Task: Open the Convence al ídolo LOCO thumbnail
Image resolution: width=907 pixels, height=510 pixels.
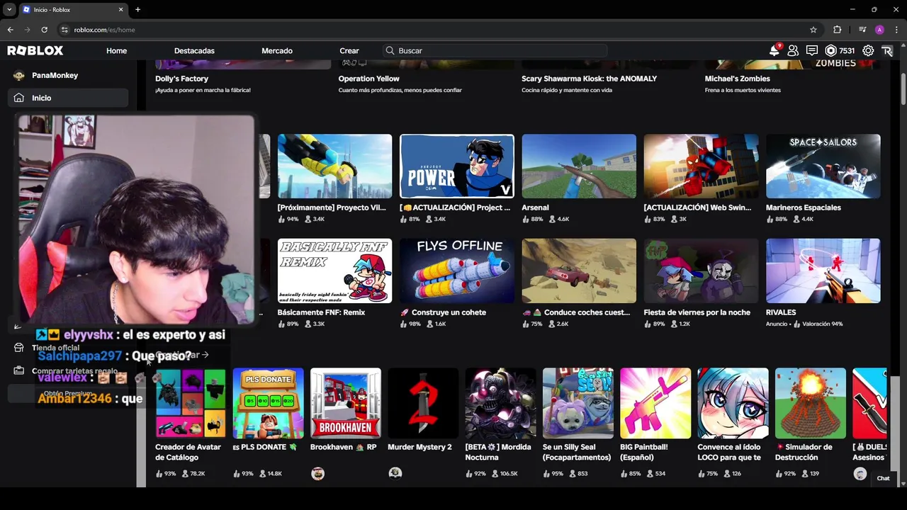Action: click(x=733, y=403)
